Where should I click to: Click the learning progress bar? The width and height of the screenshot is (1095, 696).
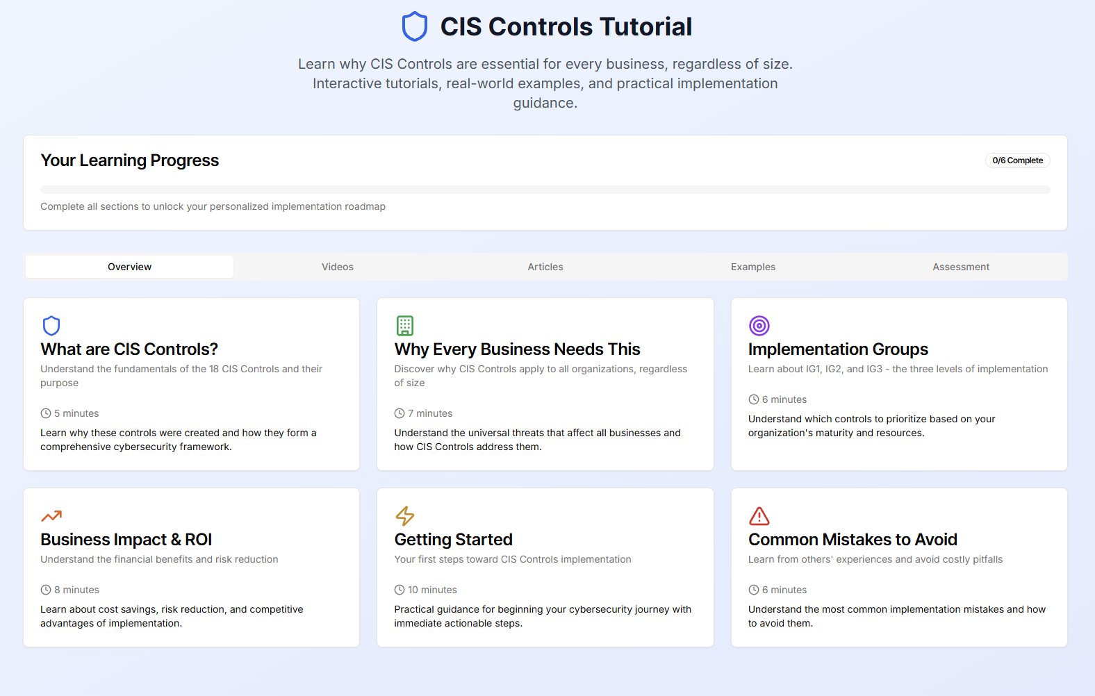click(x=545, y=190)
